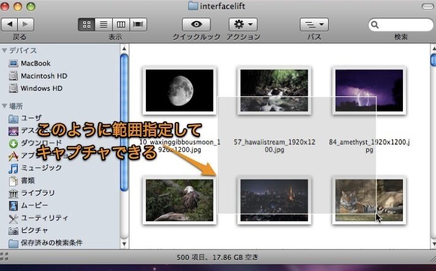Select MacBook in the sidebar
The width and height of the screenshot is (436, 271).
click(36, 63)
